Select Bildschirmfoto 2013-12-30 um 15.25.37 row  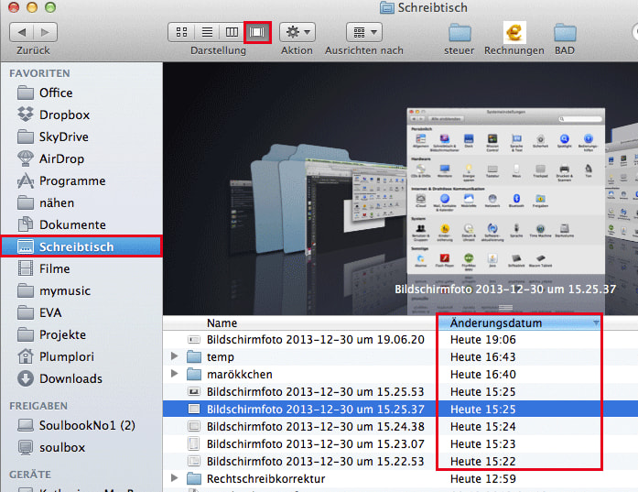400,409
